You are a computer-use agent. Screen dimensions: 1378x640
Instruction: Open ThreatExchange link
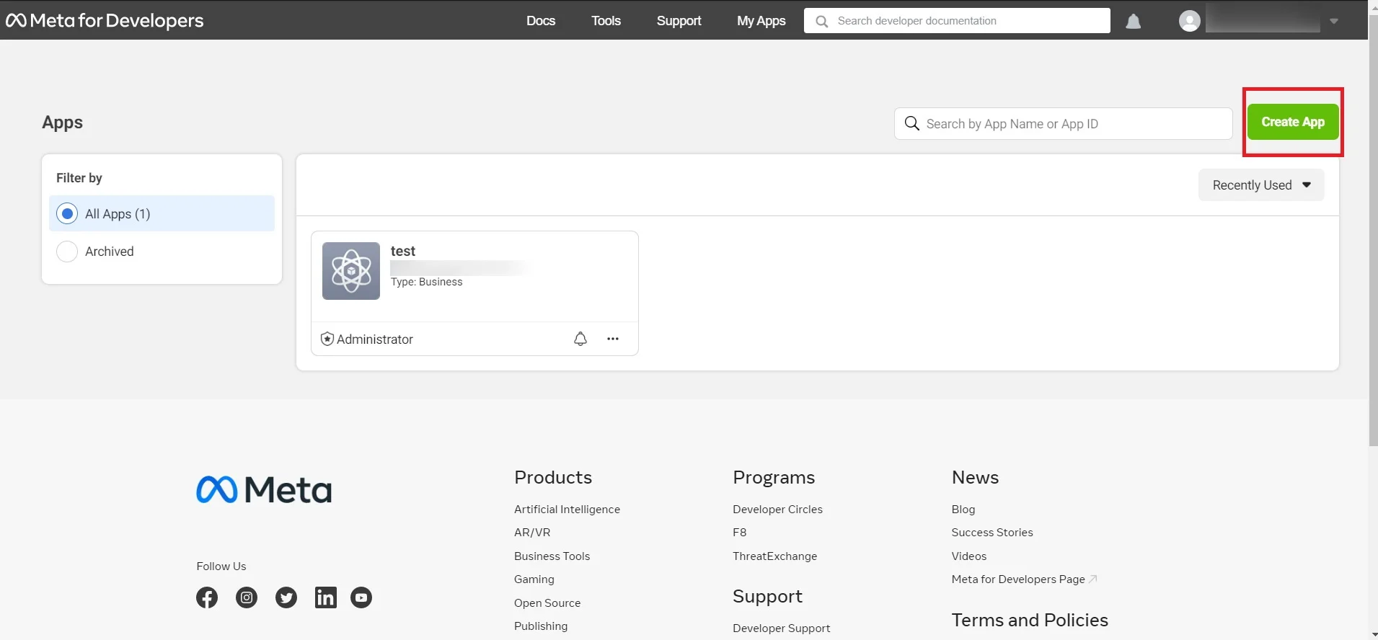coord(775,556)
